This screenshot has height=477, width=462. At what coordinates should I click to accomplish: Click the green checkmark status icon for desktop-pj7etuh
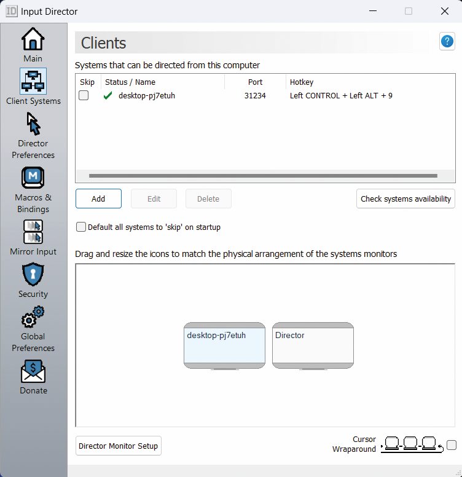[108, 95]
